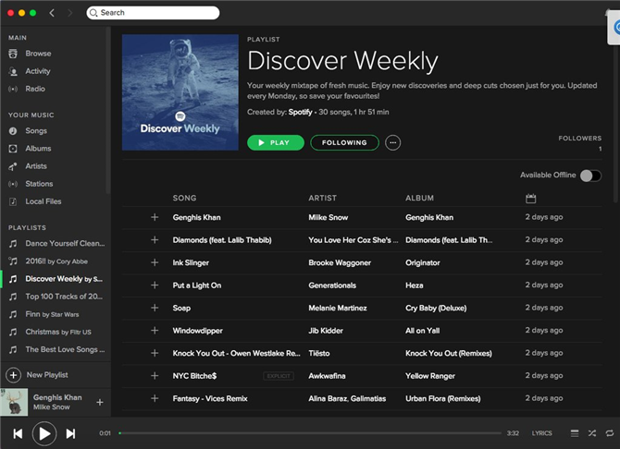Screen dimensions: 620x449
Task: Open artist Milke Snow in the track list
Action: [329, 217]
